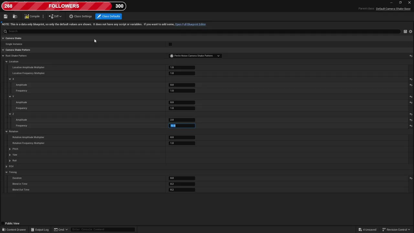The image size is (414, 233).
Task: Collapse the Timing section
Action: pos(6,172)
